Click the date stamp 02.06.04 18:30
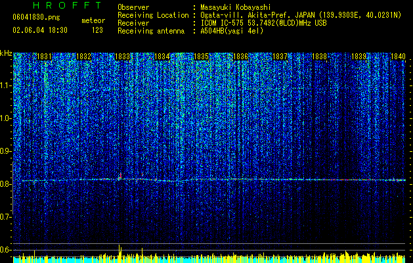This screenshot has height=263, width=413. click(40, 30)
